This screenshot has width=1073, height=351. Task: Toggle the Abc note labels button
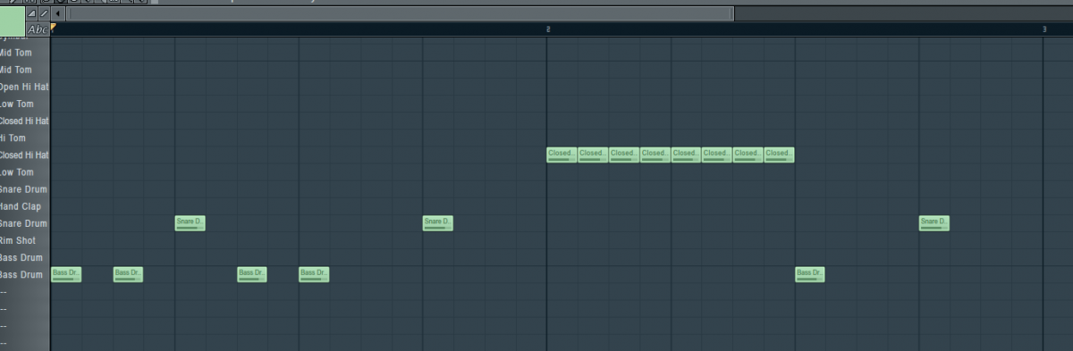pos(38,29)
